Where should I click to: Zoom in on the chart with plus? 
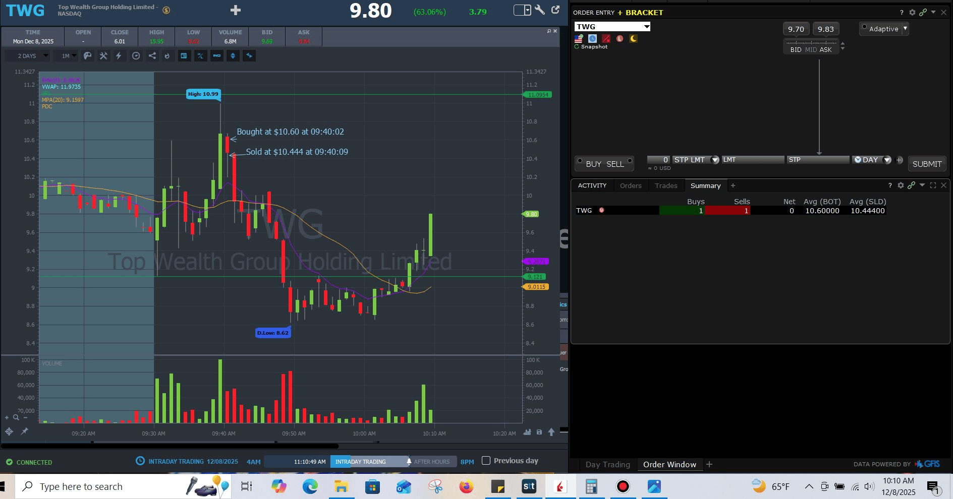7,417
